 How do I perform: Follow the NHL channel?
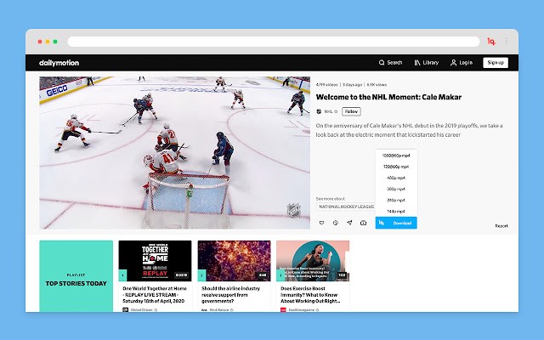pos(351,111)
